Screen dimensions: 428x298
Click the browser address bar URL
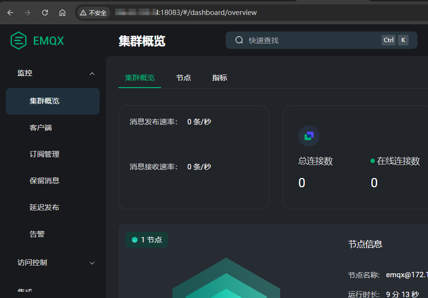pos(208,13)
